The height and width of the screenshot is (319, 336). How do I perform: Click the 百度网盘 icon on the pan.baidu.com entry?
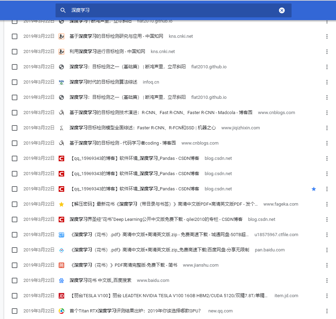(x=61, y=250)
